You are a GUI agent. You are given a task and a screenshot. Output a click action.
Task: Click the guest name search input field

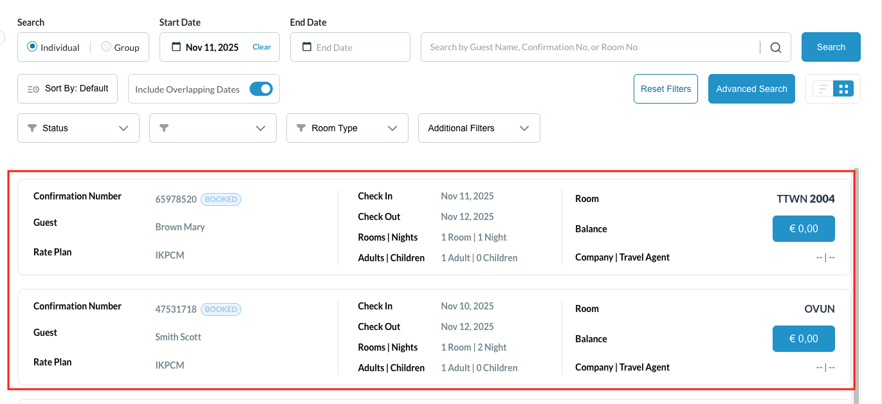click(589, 47)
